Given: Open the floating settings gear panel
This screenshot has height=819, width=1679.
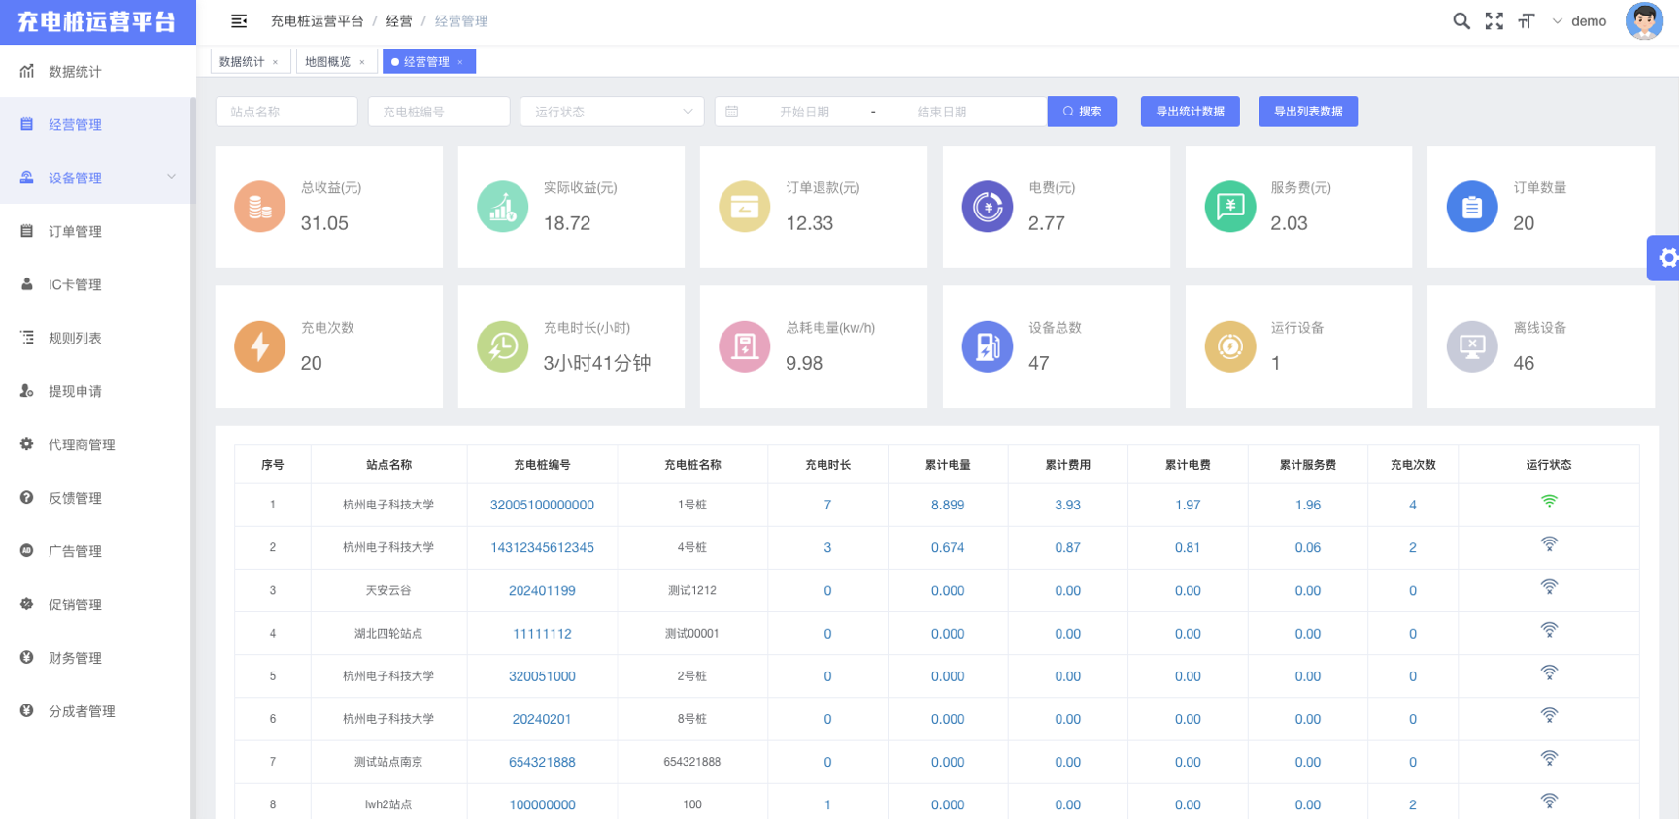Looking at the screenshot, I should (x=1665, y=258).
